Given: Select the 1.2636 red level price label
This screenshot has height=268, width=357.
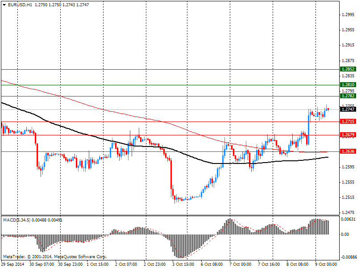Looking at the screenshot, I should (348, 151).
